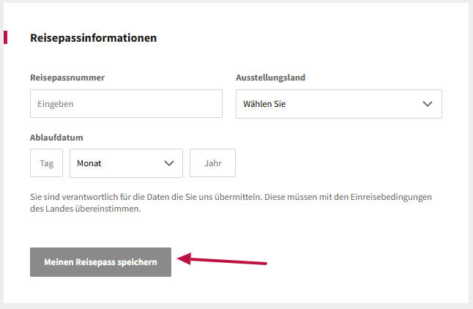Click the red arrow pointing at save button
The height and width of the screenshot is (309, 473).
pyautogui.click(x=222, y=259)
